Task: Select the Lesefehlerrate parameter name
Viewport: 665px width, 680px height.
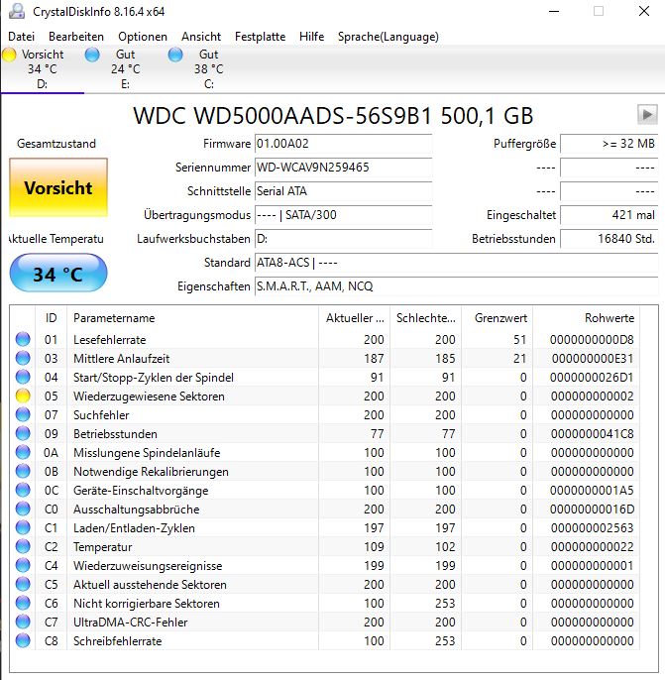Action: (x=110, y=340)
